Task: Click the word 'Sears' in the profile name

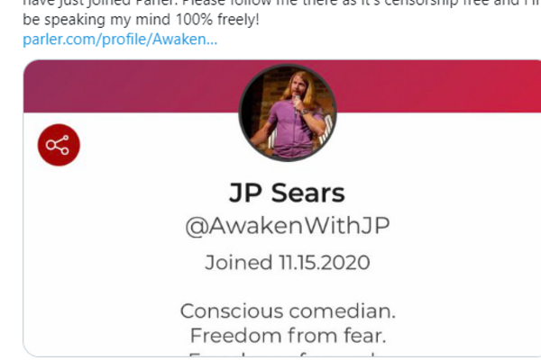Action: [x=308, y=193]
